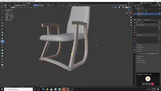Select the Measure tool
Viewport: 161px width, 91px height.
click(2, 32)
